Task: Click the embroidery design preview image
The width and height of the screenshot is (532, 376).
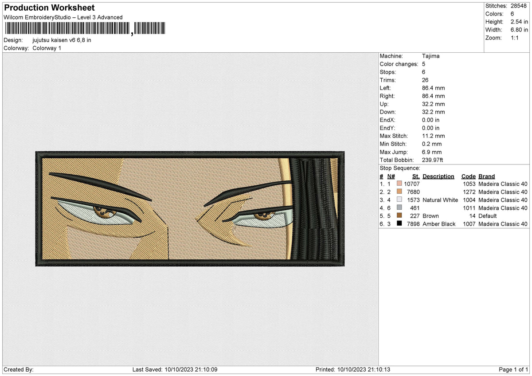Action: (190, 208)
